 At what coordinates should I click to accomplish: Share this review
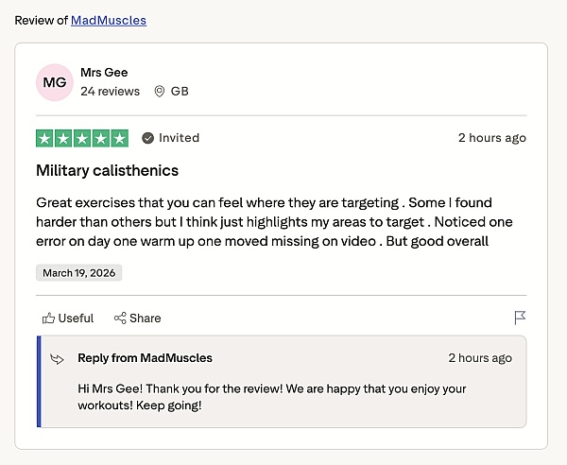pyautogui.click(x=145, y=319)
